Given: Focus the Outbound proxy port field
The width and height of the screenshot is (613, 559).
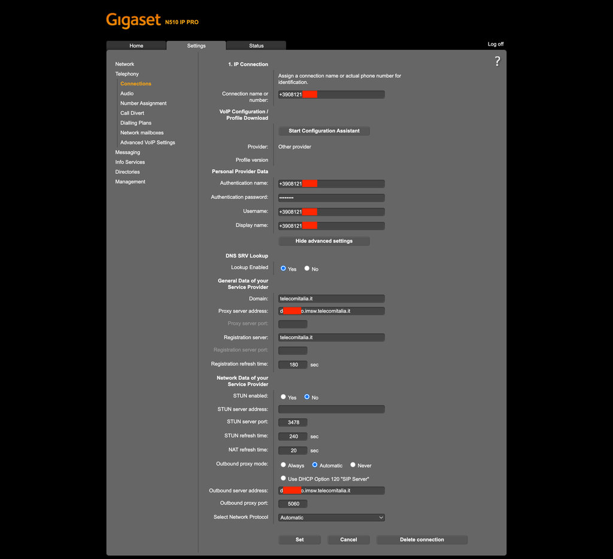Looking at the screenshot, I should (x=293, y=504).
